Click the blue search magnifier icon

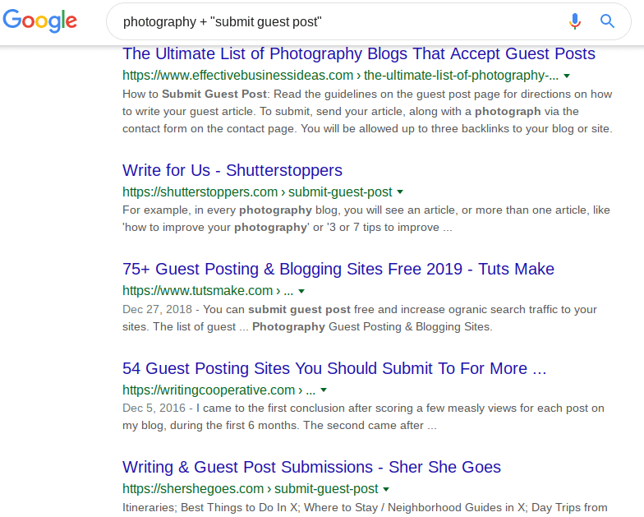click(x=608, y=21)
